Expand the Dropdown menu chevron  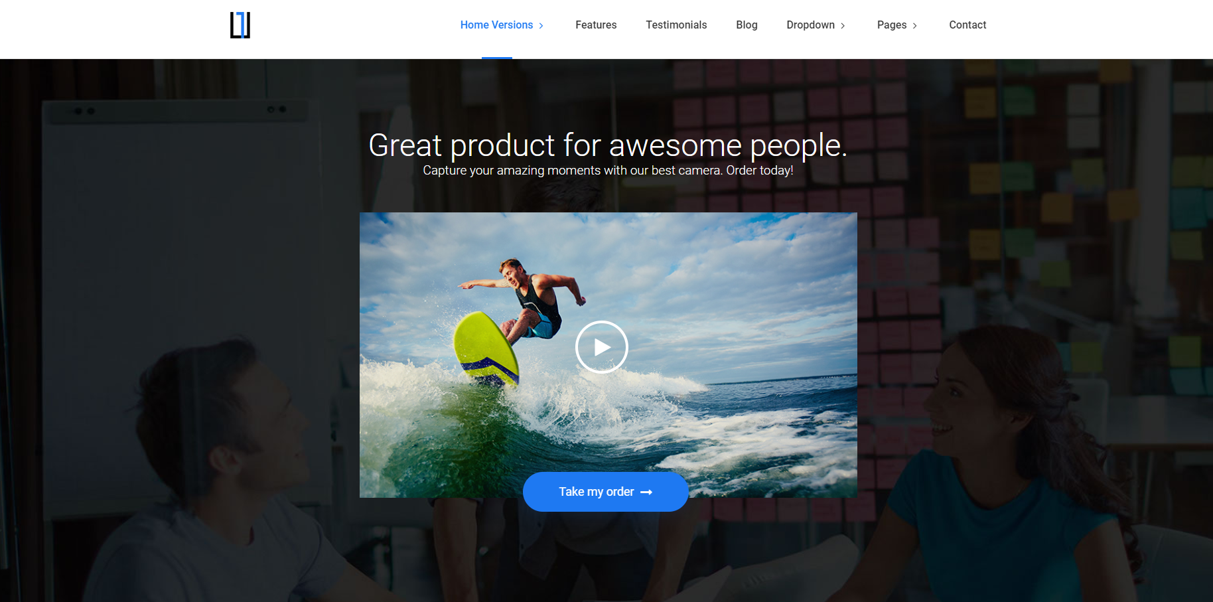coord(843,26)
